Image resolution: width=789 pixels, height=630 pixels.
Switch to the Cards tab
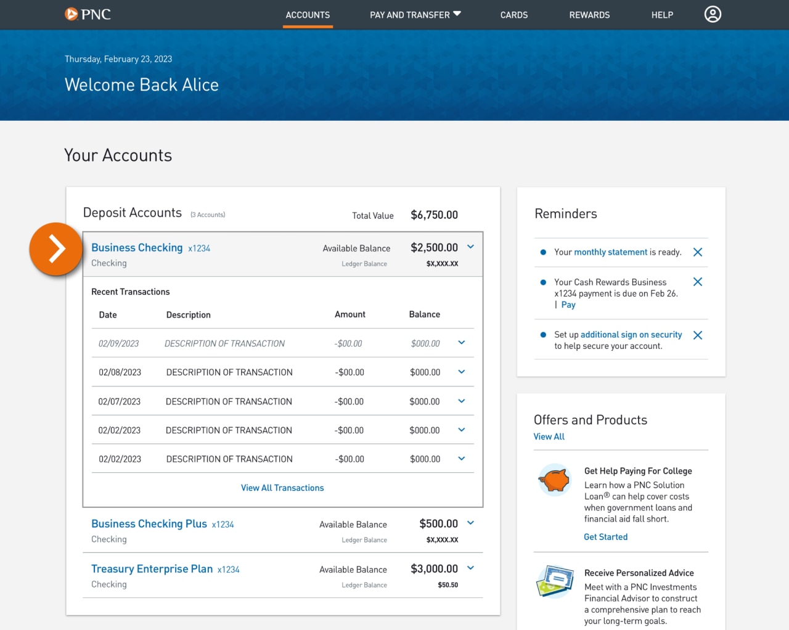[x=513, y=15]
